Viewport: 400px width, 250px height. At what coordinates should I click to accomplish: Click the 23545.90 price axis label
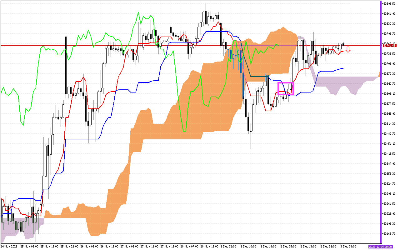pyautogui.click(x=390, y=114)
